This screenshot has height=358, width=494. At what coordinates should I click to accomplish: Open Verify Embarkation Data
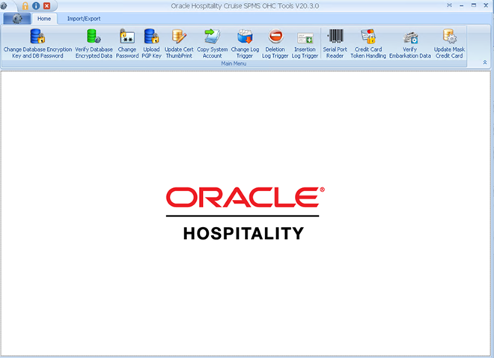(410, 43)
